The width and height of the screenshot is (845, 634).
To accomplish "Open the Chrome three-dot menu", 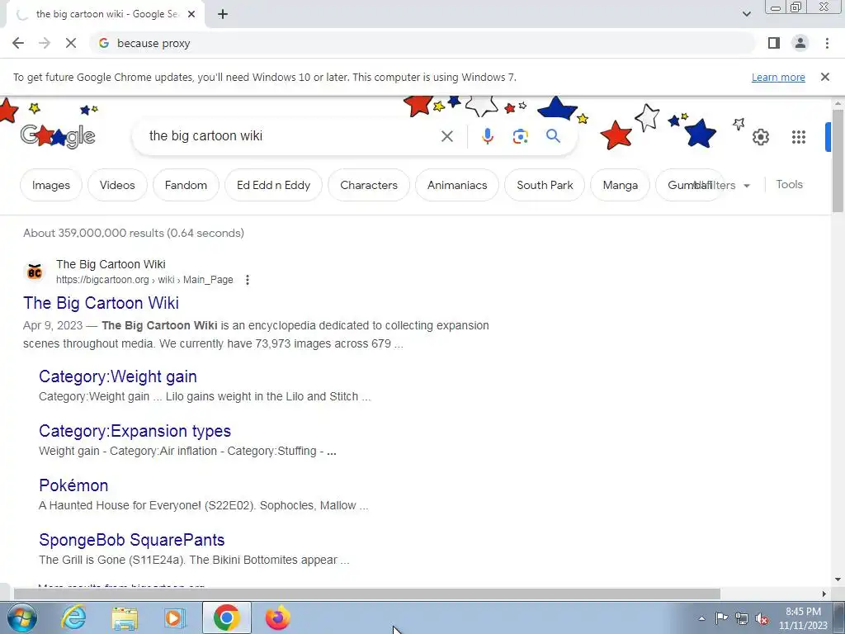I will [x=827, y=43].
